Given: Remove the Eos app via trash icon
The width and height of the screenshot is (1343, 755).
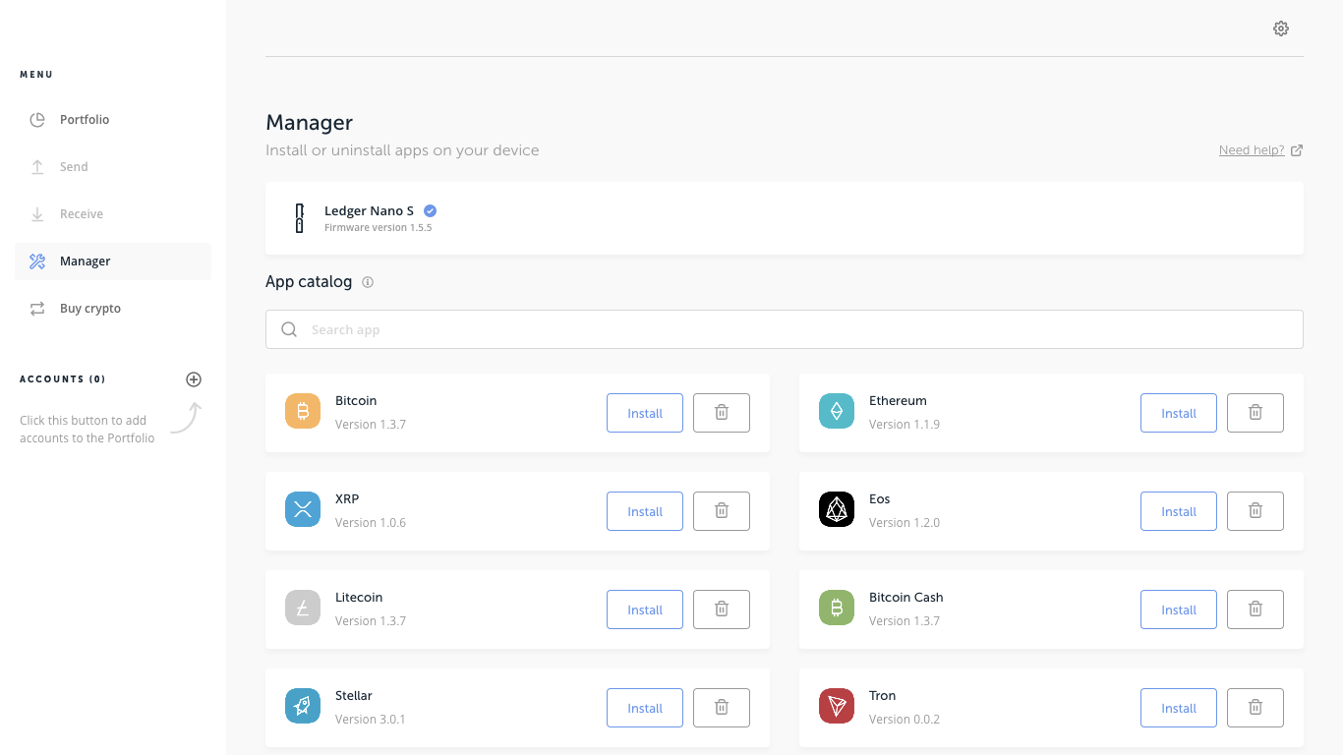Looking at the screenshot, I should [x=1255, y=511].
